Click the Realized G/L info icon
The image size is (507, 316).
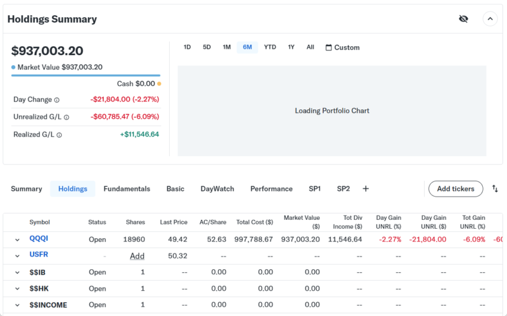(x=58, y=135)
